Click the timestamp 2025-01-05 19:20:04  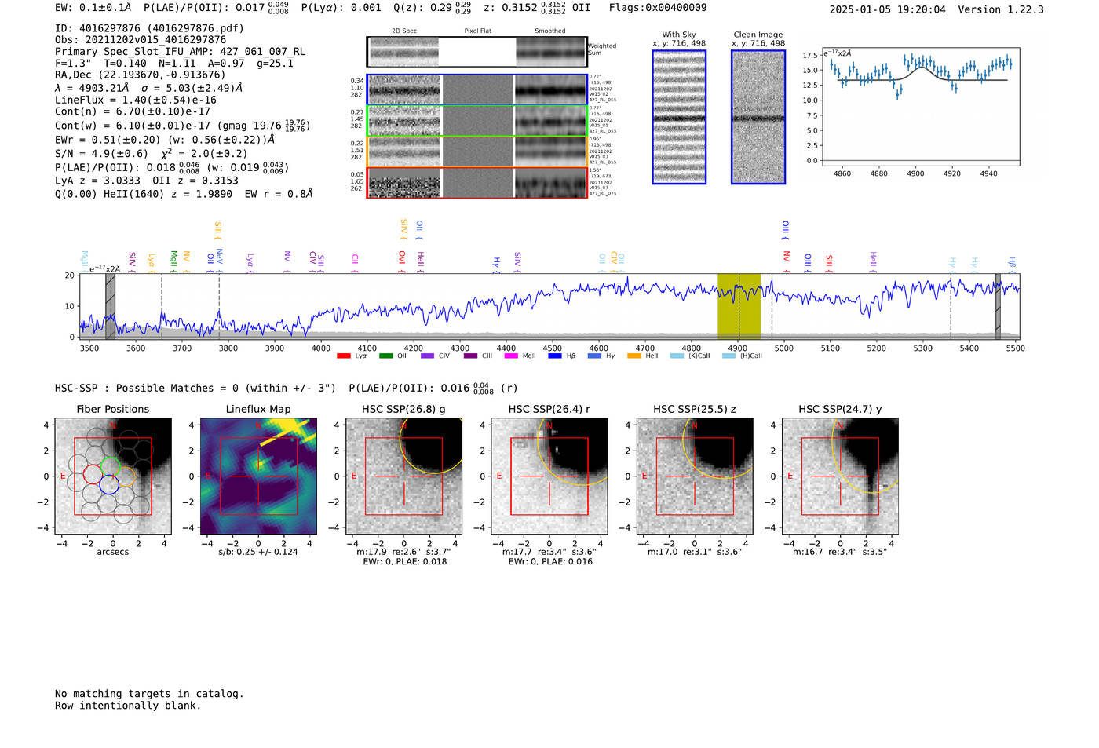pos(888,10)
